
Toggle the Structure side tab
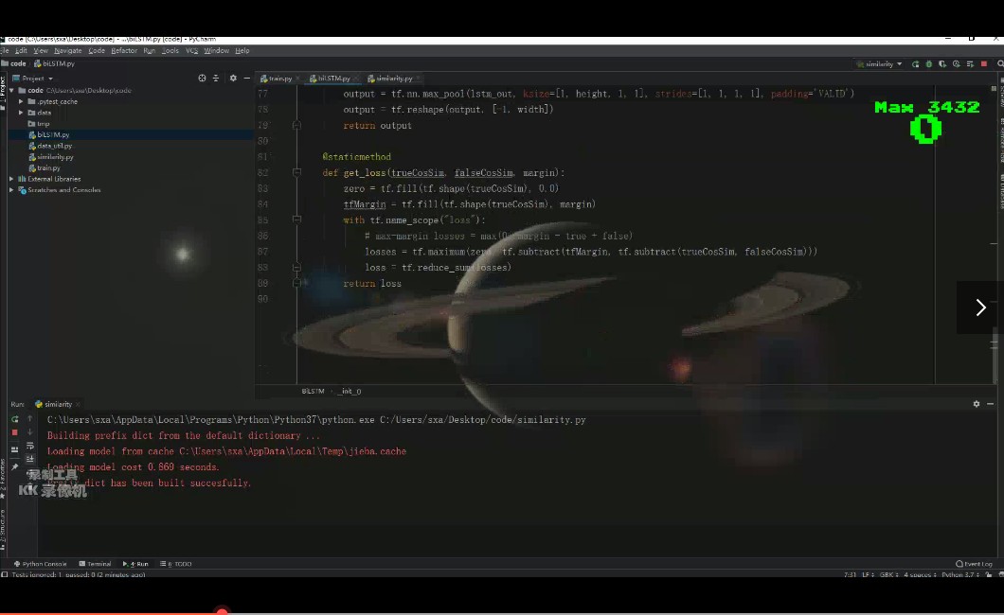tap(3, 529)
